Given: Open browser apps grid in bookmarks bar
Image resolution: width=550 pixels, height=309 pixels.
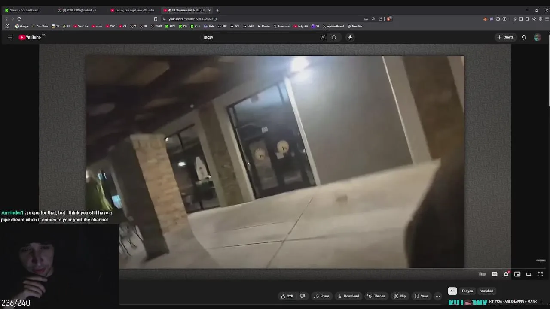Looking at the screenshot, I should [x=7, y=26].
